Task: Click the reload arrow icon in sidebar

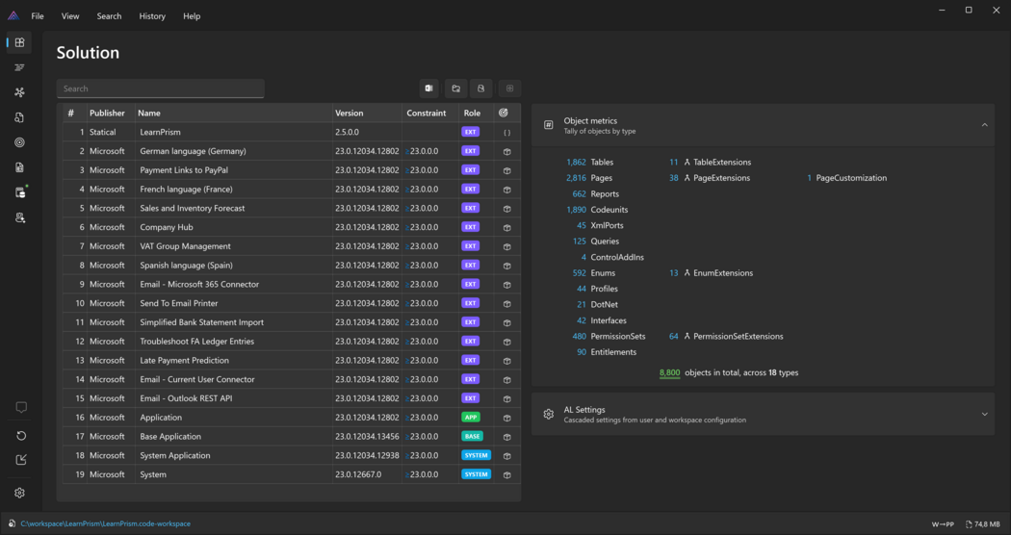Action: [20, 436]
